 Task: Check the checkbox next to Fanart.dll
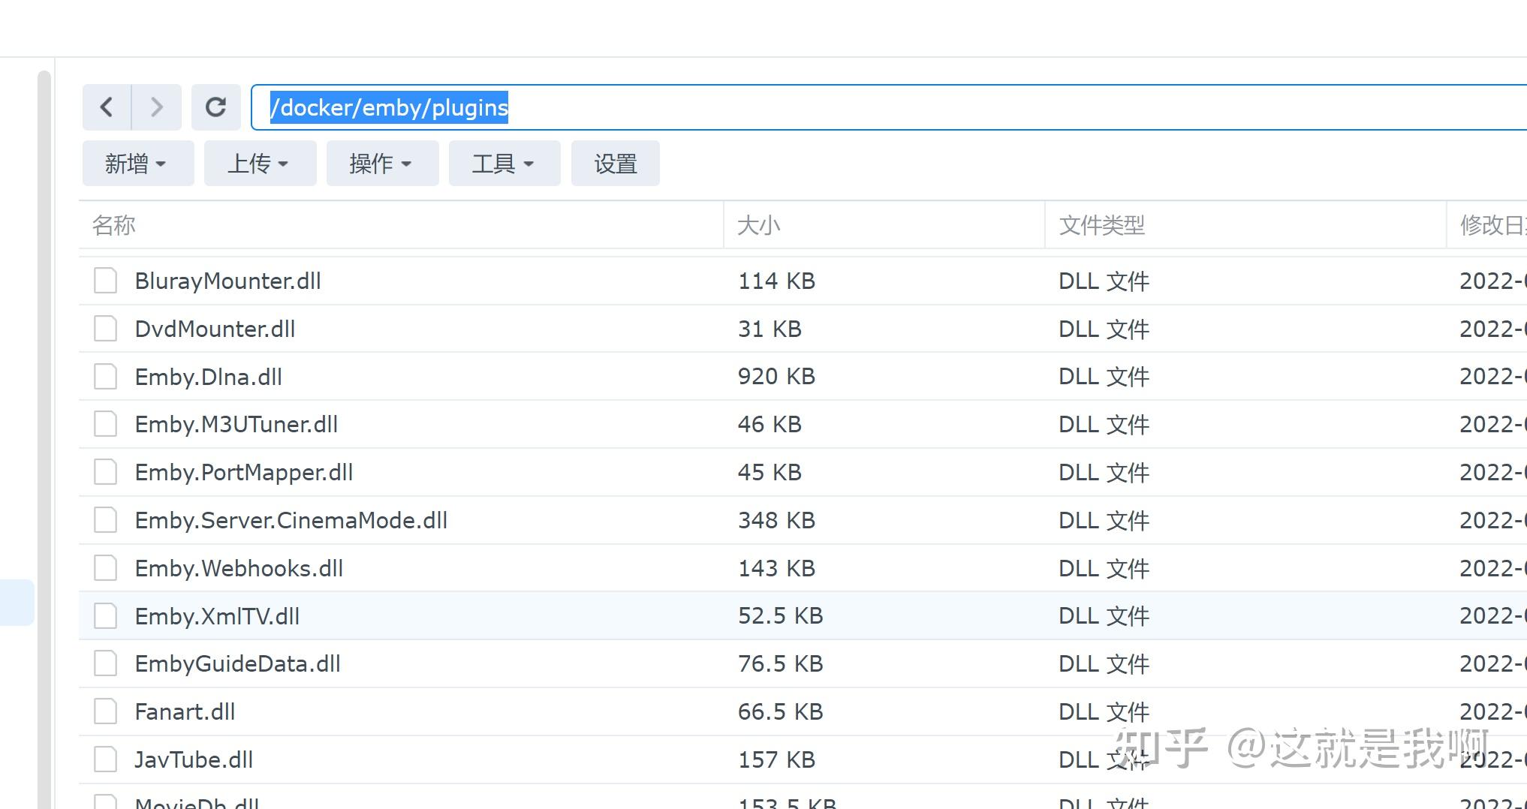[104, 711]
